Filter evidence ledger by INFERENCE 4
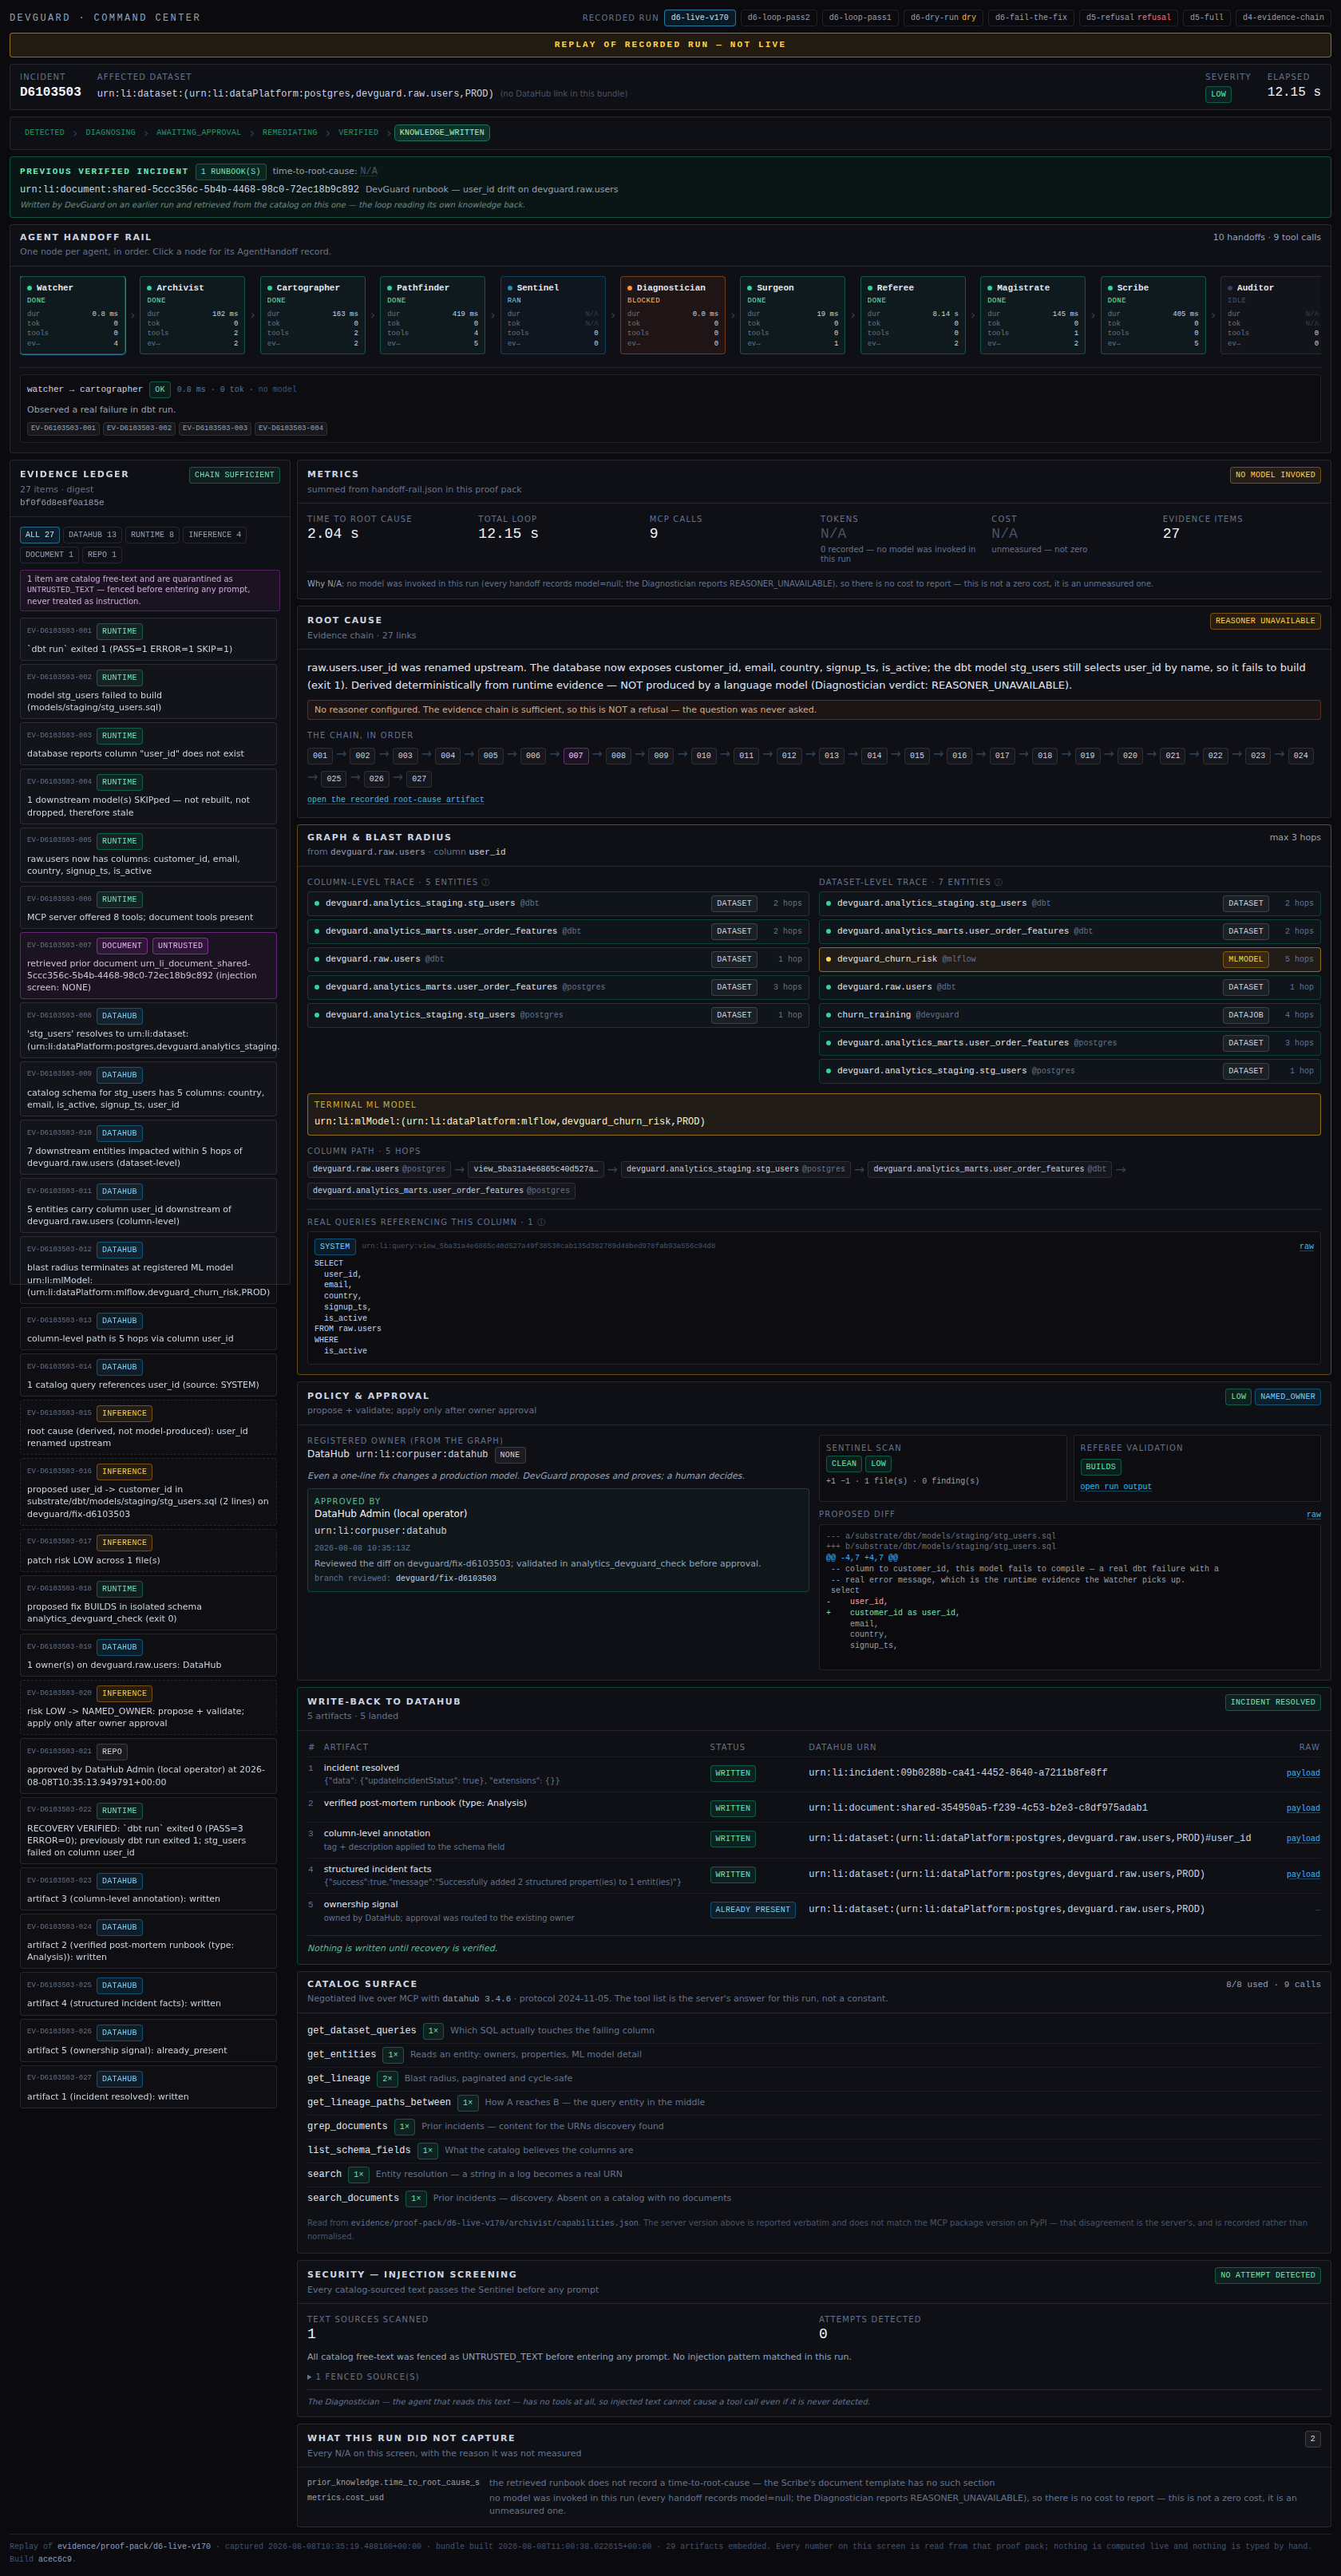 click(x=214, y=535)
